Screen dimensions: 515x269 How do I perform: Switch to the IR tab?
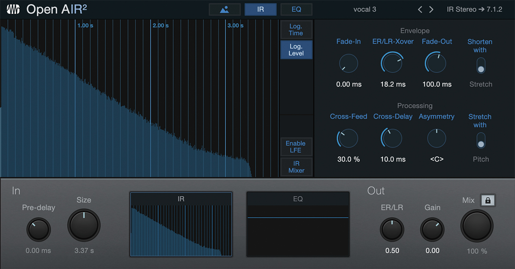pos(261,9)
